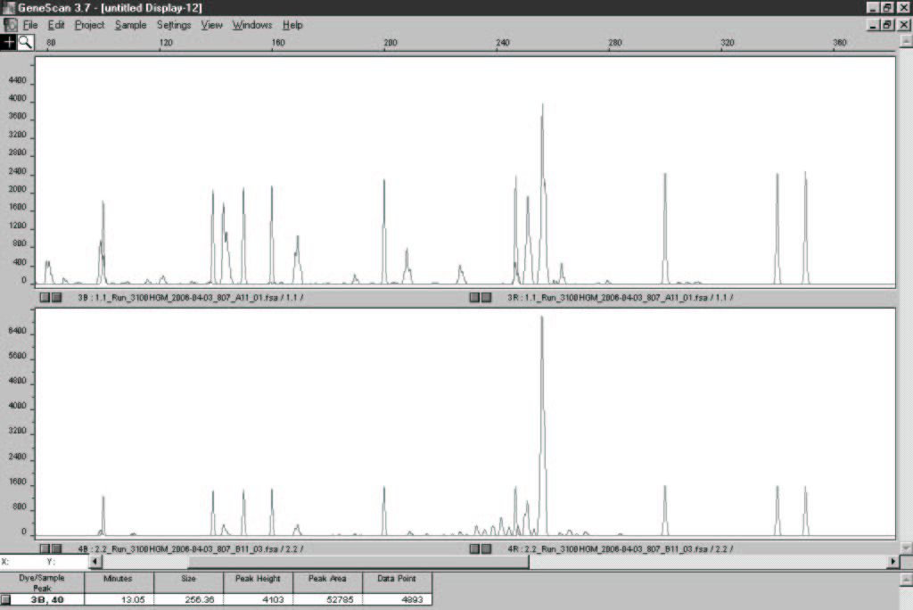Click the scroll right arrow

(x=893, y=562)
